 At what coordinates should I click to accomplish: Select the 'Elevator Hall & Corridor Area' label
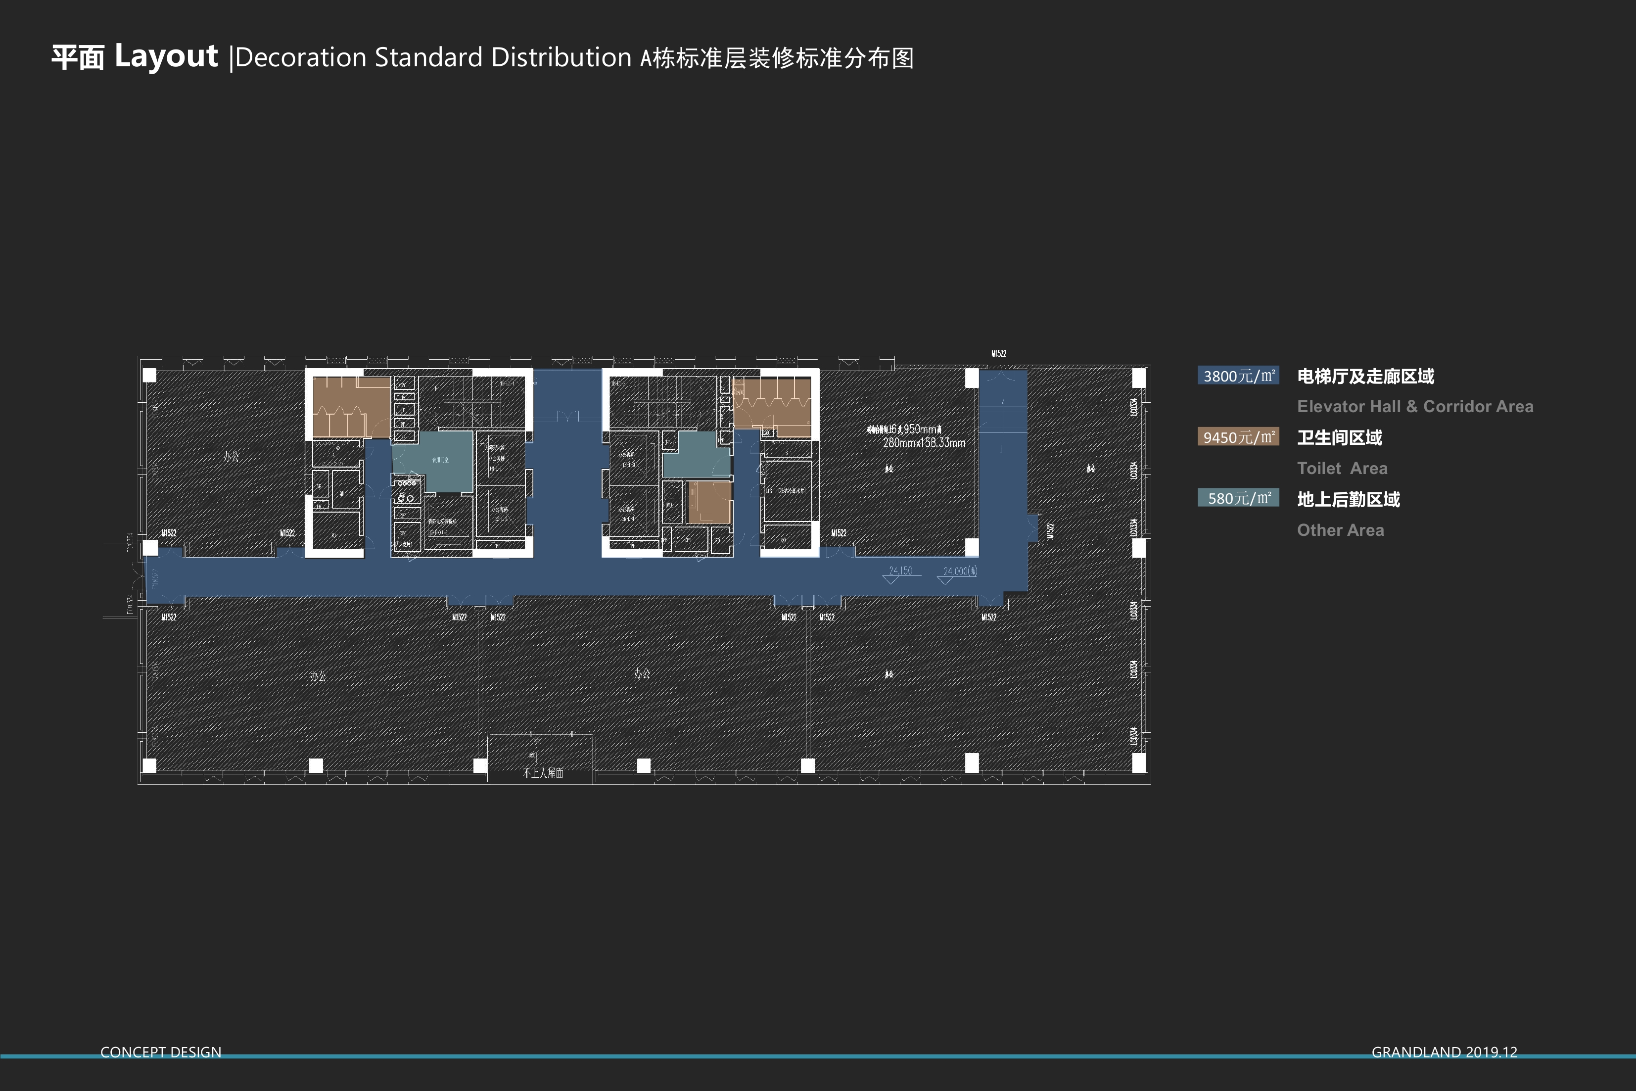[1415, 406]
